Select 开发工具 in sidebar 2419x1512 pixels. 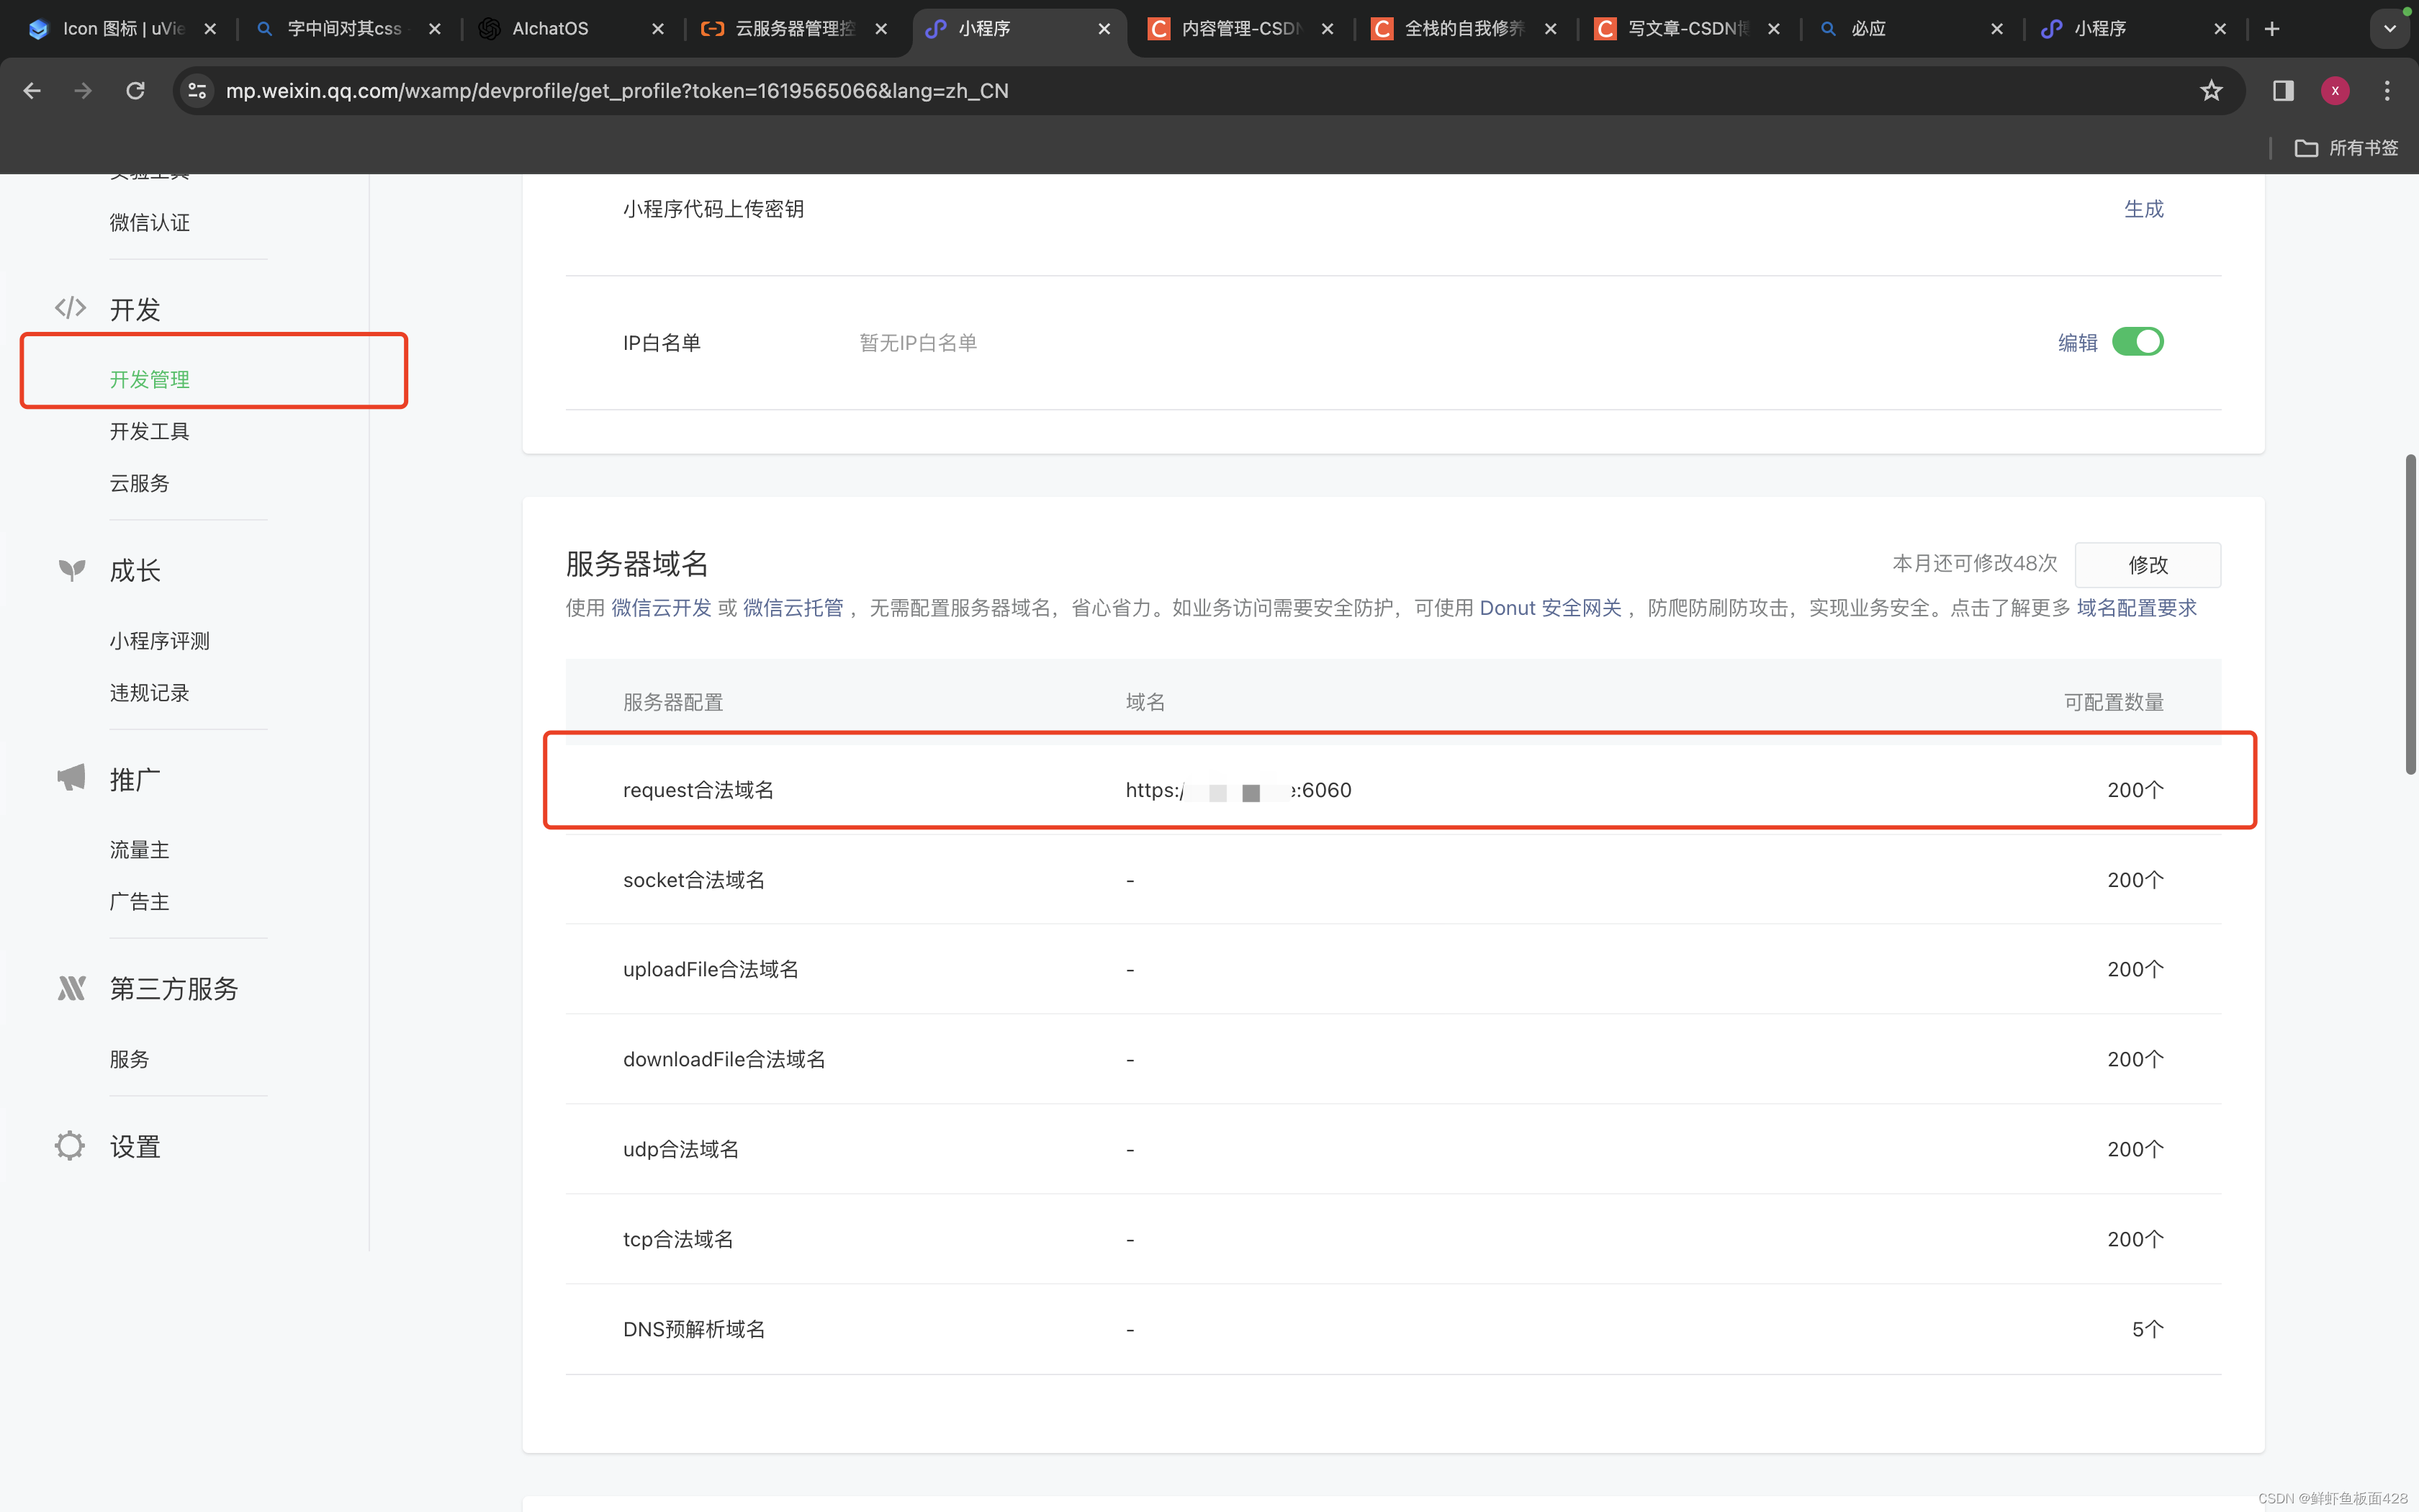(x=150, y=432)
